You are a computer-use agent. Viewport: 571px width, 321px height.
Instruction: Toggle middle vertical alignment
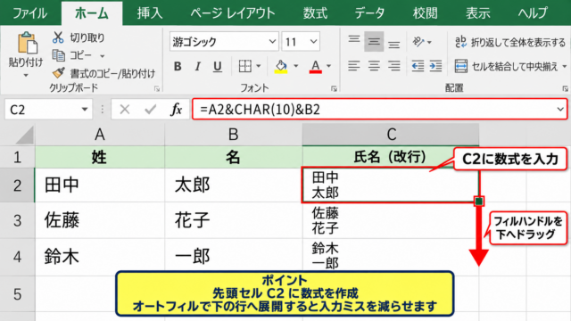(374, 42)
